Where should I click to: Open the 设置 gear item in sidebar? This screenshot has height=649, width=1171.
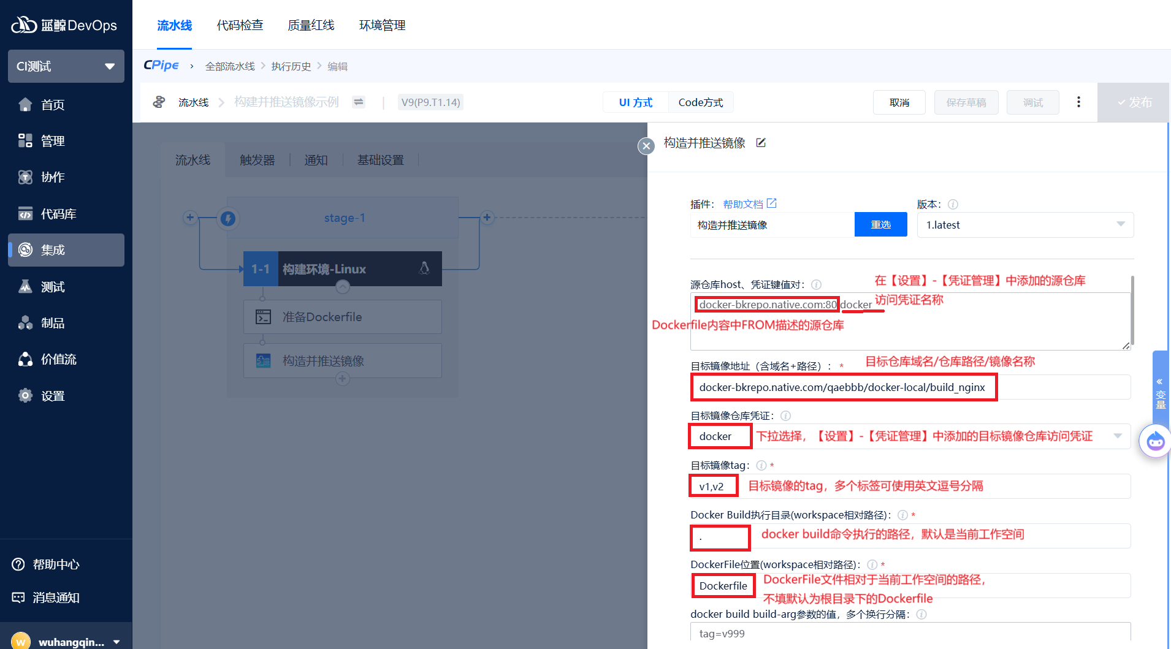[x=53, y=396]
